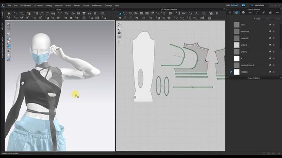The height and width of the screenshot is (158, 282).
Task: Pick the Polygon pattern tool in 2D toolbar
Action: pyautogui.click(x=136, y=14)
